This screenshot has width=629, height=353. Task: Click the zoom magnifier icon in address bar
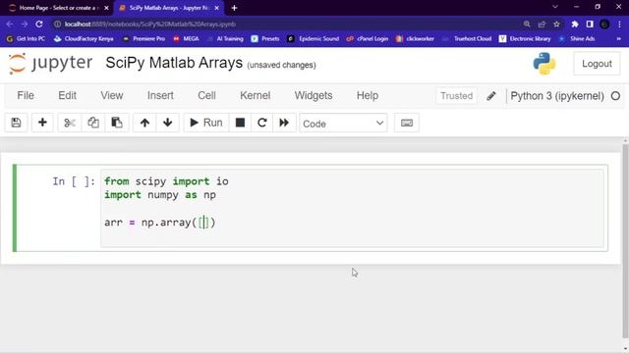527,24
